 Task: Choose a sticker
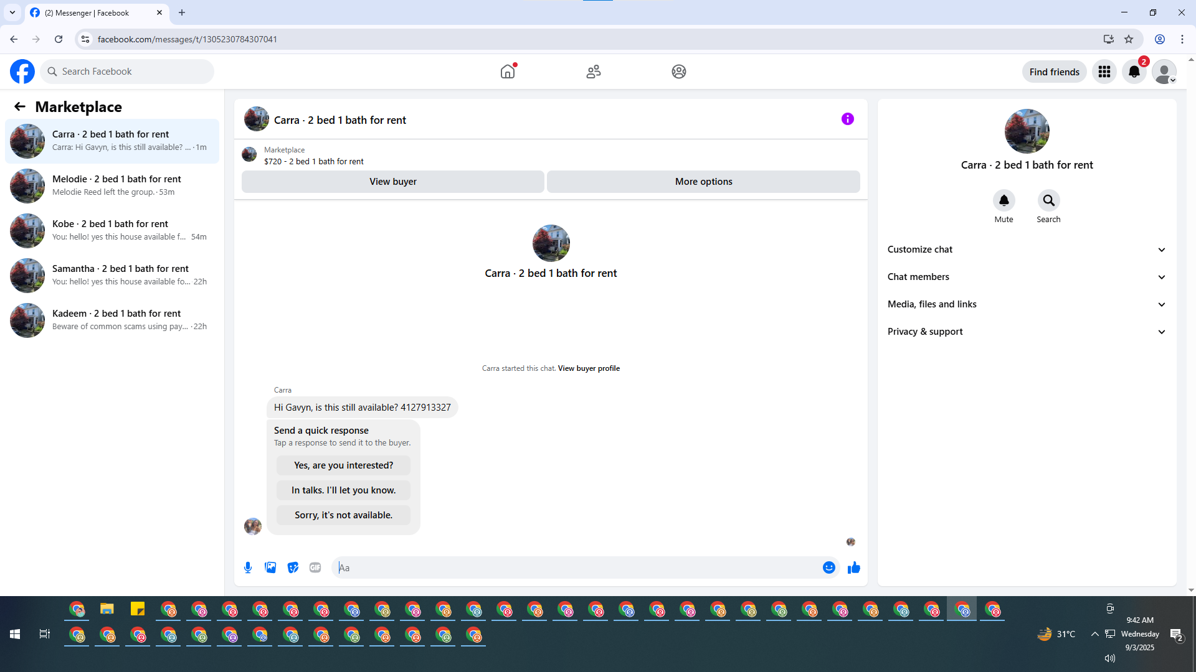pyautogui.click(x=293, y=567)
